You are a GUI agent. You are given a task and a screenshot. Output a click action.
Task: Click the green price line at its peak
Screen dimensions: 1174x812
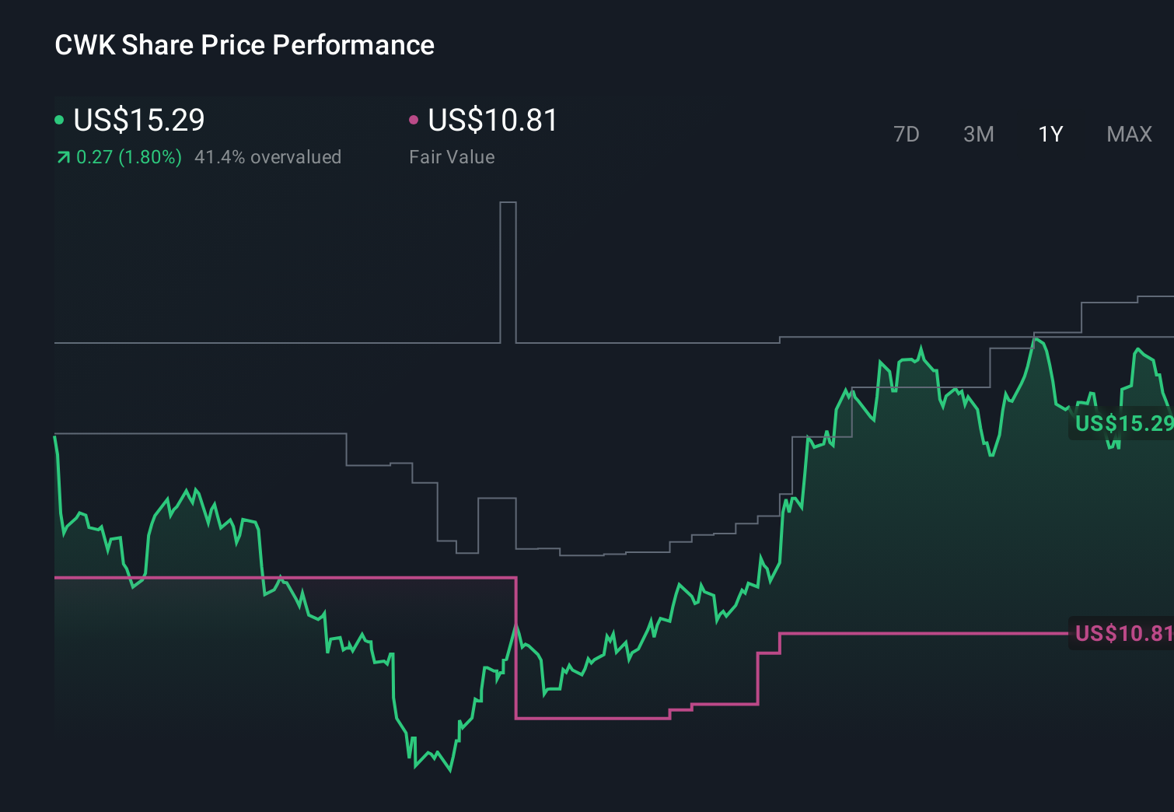tap(1036, 341)
